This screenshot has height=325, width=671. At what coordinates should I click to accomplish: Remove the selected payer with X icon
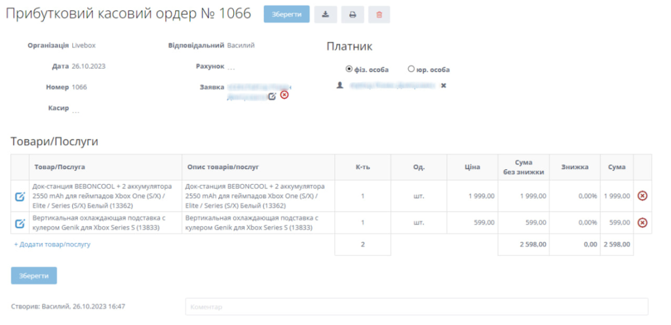[444, 86]
